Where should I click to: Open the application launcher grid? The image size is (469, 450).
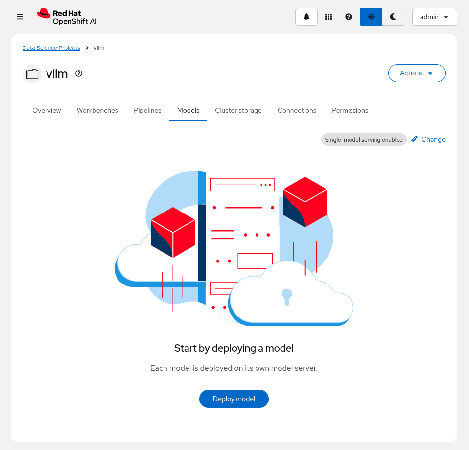pyautogui.click(x=328, y=17)
